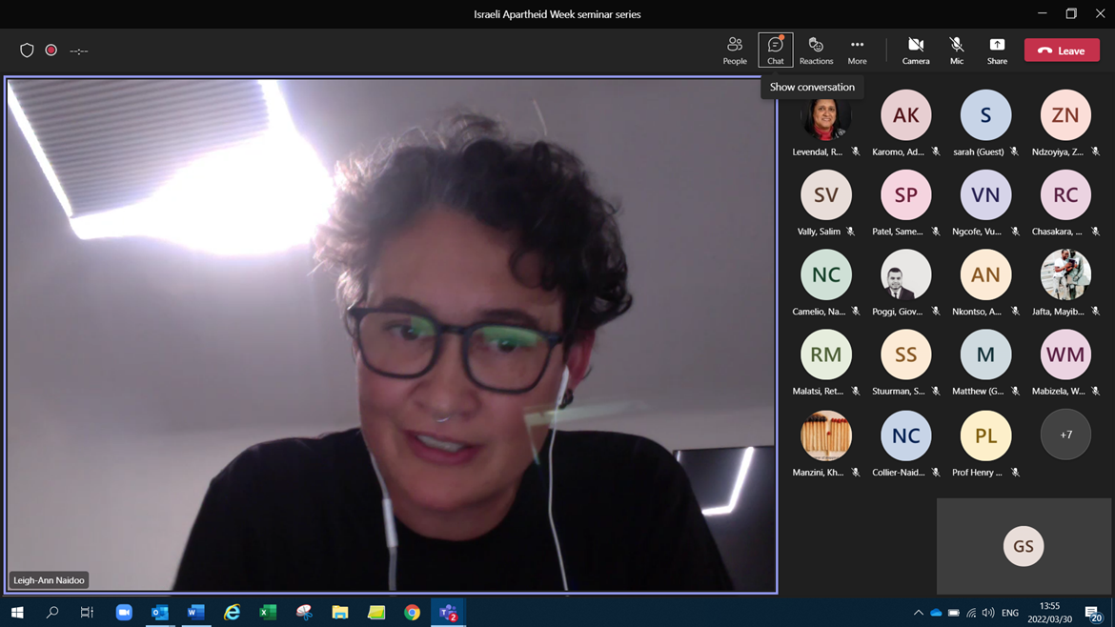Select the RM Malatsi avatar
Viewport: 1115px width, 627px height.
[x=825, y=354]
